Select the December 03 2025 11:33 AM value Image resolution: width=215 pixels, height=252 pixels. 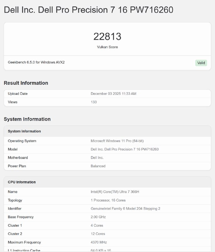(x=113, y=94)
